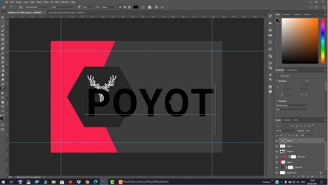Toggle visibility of Background layer
The image size is (328, 185).
(277, 173)
